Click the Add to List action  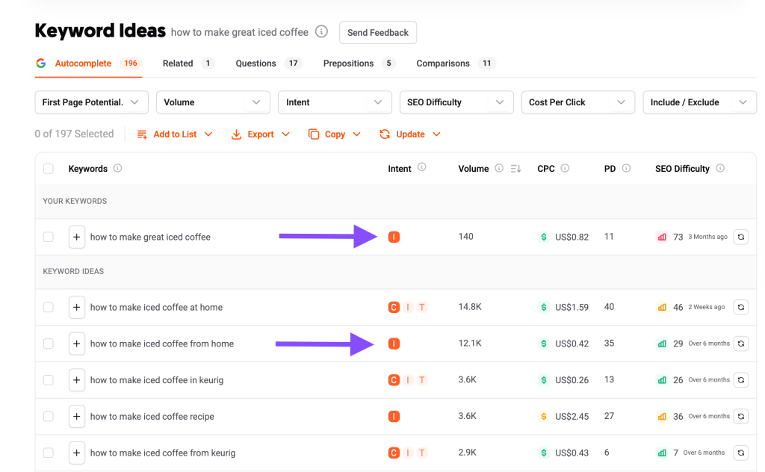(174, 134)
